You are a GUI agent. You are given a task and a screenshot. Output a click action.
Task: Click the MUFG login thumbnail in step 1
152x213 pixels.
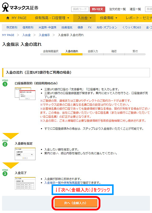pos(25,94)
